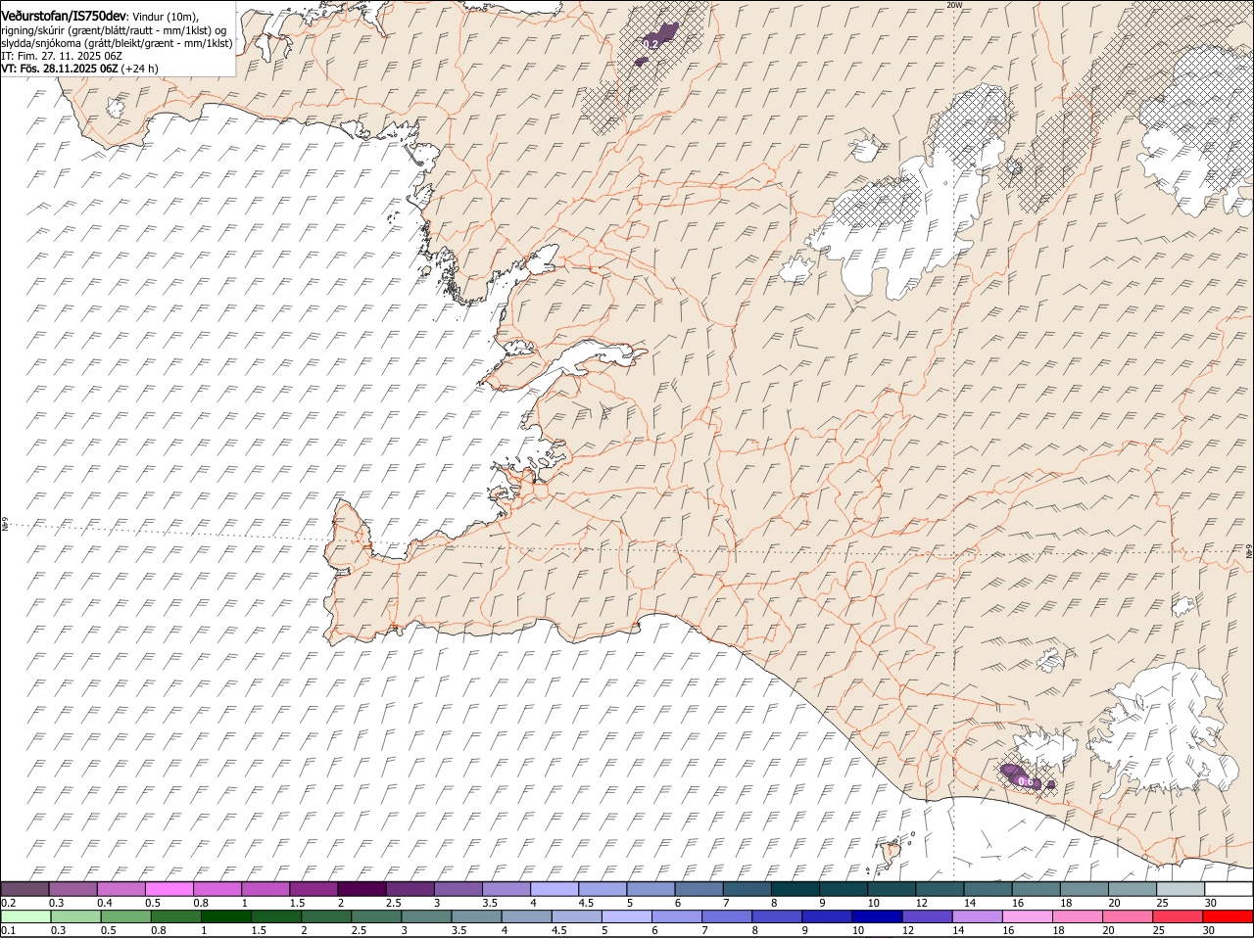Select the upper legend swatch starting at 16
This screenshot has width=1254, height=938.
tap(1037, 889)
